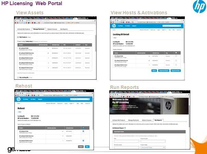207x154 pixels.
Task: Click back arrow in View Hosts browser
Action: pyautogui.click(x=111, y=20)
